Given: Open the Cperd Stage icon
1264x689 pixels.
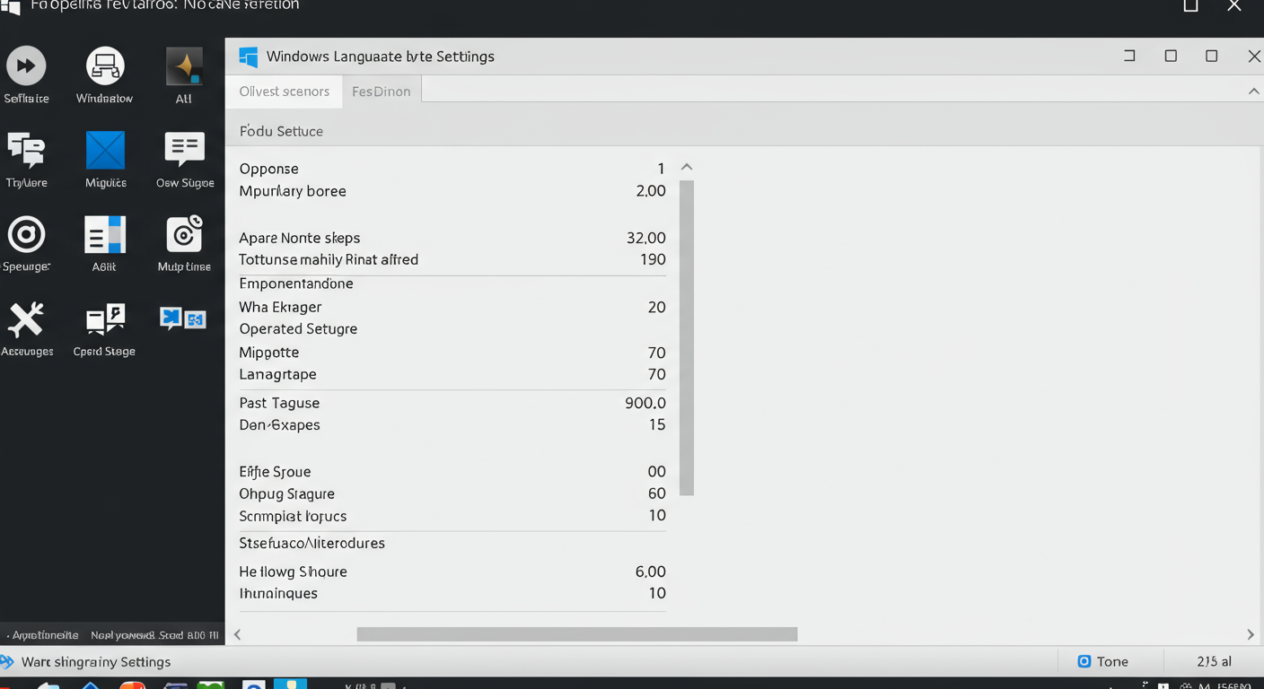Looking at the screenshot, I should click(x=105, y=320).
